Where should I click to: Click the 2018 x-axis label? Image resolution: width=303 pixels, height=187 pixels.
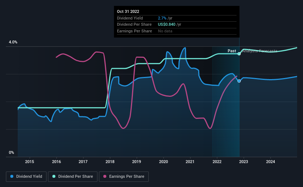pyautogui.click(x=110, y=162)
